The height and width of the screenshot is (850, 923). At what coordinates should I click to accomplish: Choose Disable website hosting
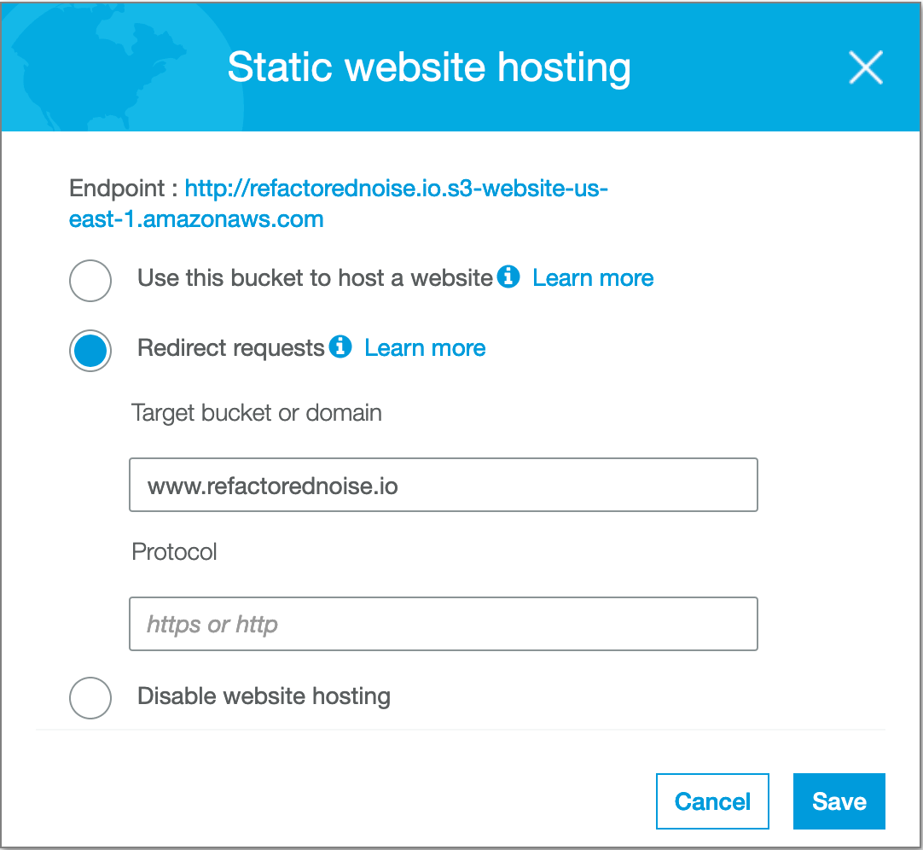(x=90, y=698)
